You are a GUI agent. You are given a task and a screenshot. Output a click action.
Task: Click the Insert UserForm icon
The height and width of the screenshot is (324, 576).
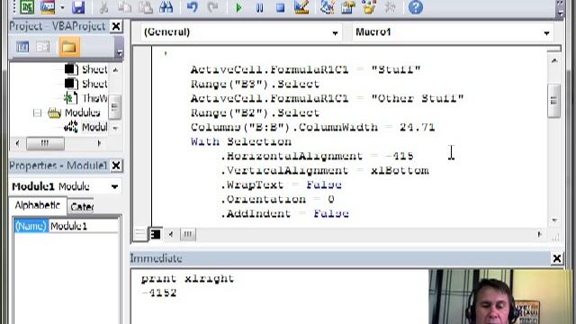(x=48, y=7)
